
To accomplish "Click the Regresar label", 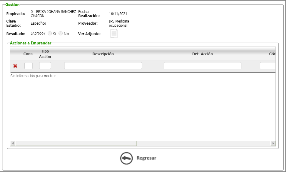I will click(x=146, y=158).
